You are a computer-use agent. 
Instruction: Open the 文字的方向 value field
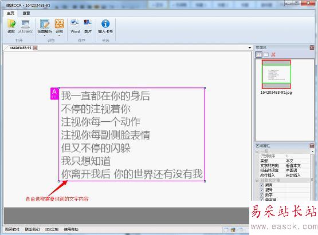click(x=297, y=166)
